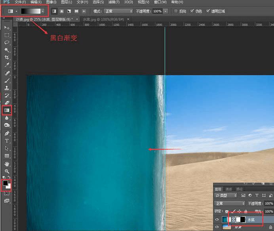Select the Horizontal Type tool
Viewport: 274px width, 231px height.
tap(7, 141)
